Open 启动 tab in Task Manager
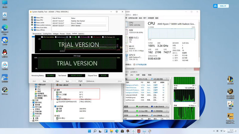239x134 pixels. click(140, 18)
